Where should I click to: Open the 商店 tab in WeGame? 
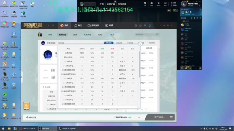pyautogui.click(x=78, y=25)
